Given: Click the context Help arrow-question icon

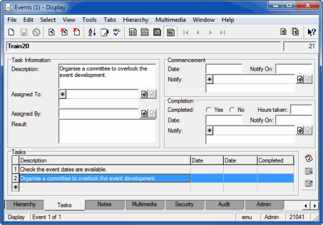Looking at the screenshot, I should pyautogui.click(x=312, y=32).
